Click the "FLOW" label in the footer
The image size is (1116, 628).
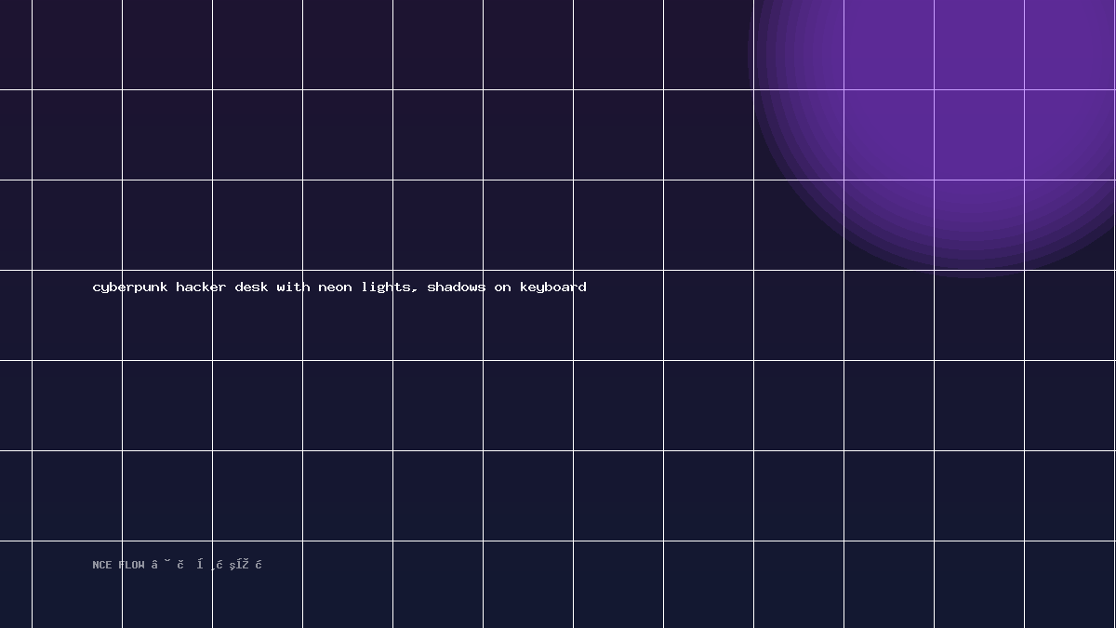(132, 565)
